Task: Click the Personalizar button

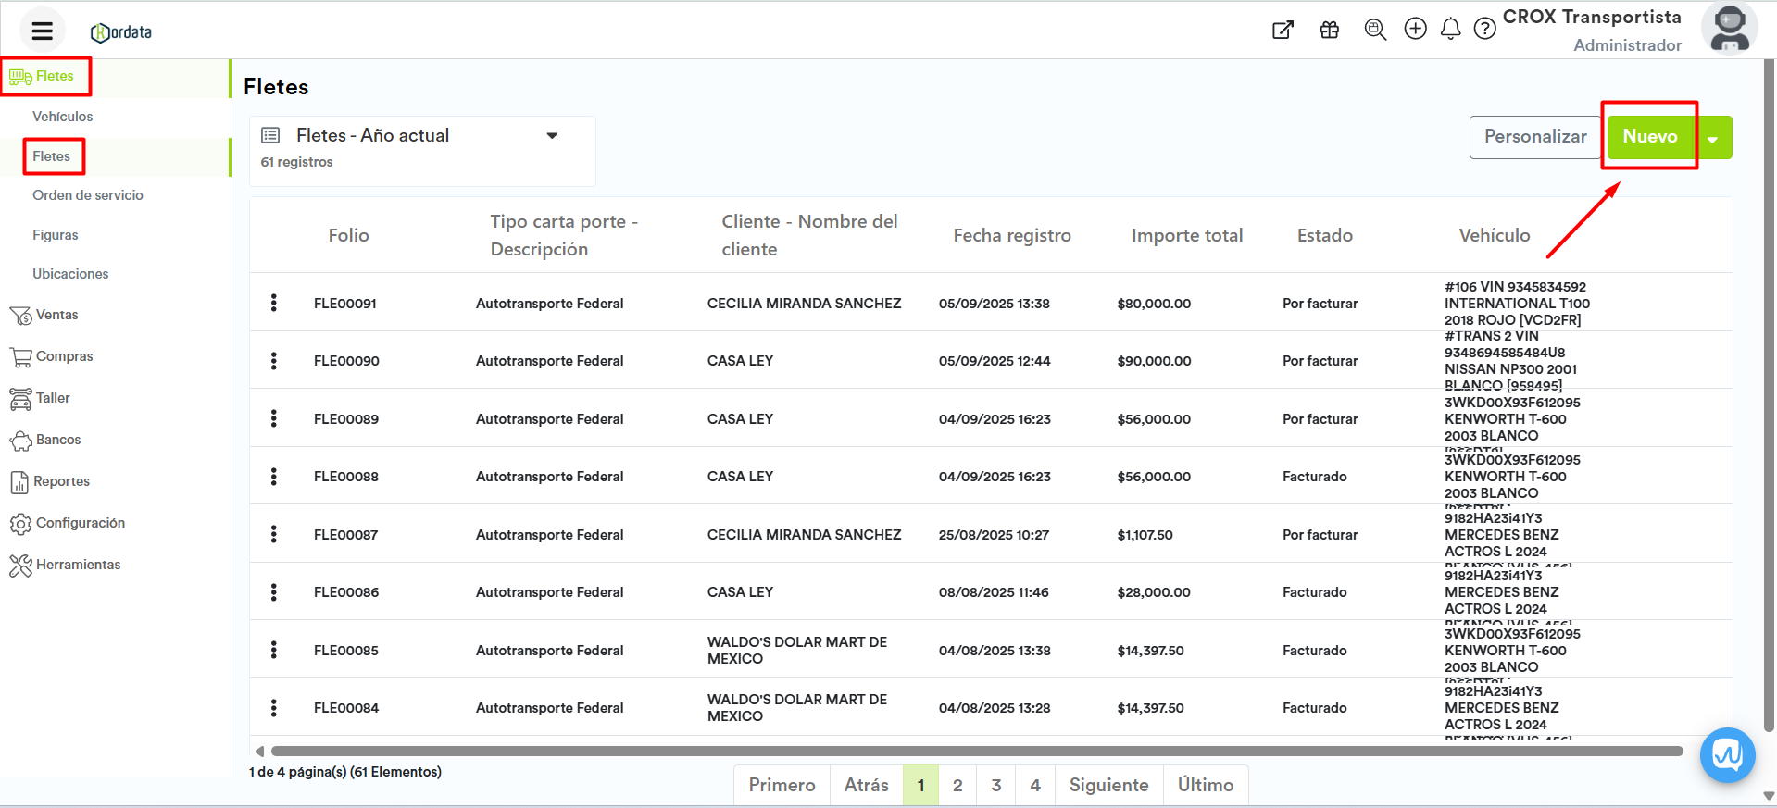Action: click(1534, 137)
